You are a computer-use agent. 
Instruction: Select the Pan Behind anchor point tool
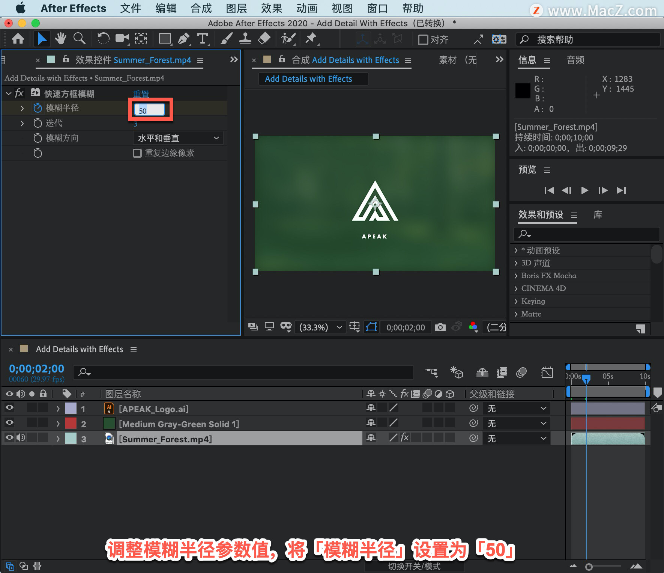tap(141, 39)
